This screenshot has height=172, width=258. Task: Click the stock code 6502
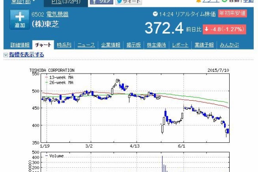38,15
